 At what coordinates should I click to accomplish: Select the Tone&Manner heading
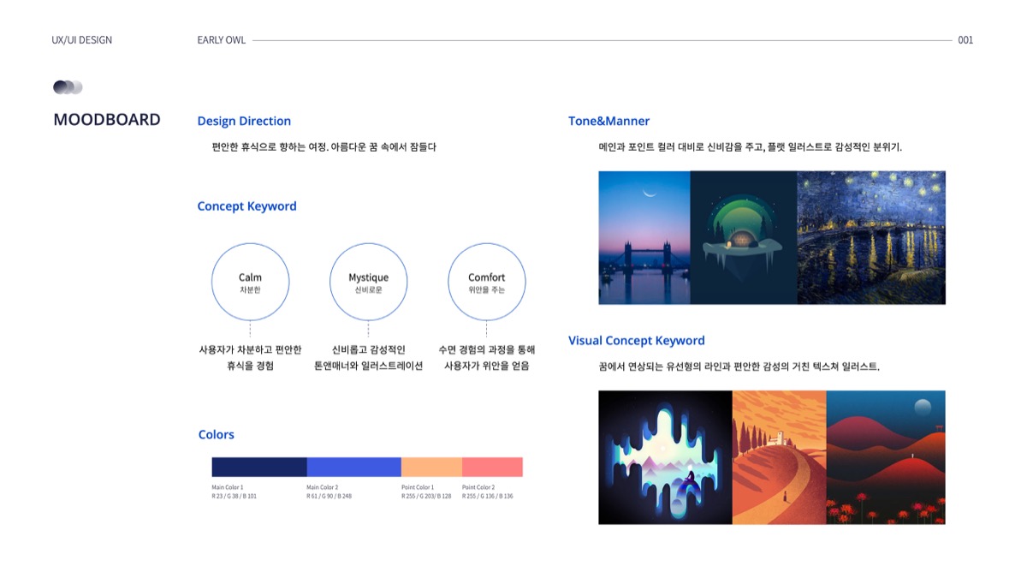[608, 121]
